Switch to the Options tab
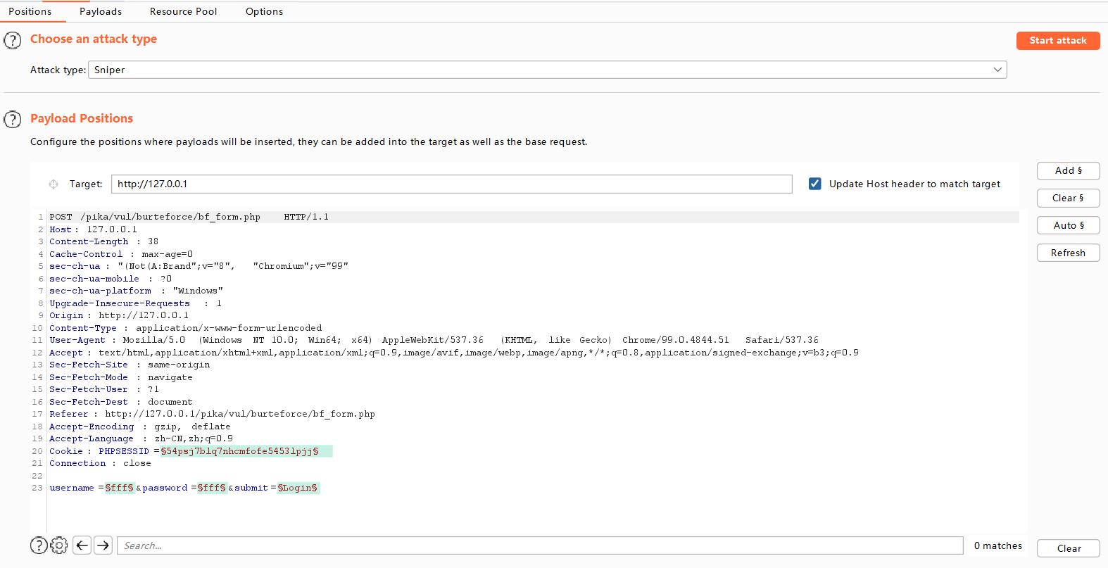1108x568 pixels. (264, 11)
